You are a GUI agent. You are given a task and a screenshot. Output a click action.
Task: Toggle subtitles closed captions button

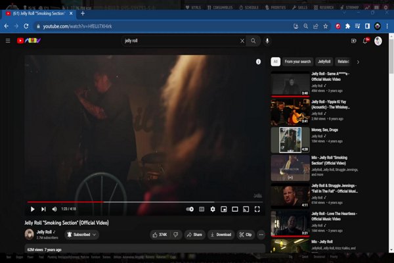[x=202, y=209]
